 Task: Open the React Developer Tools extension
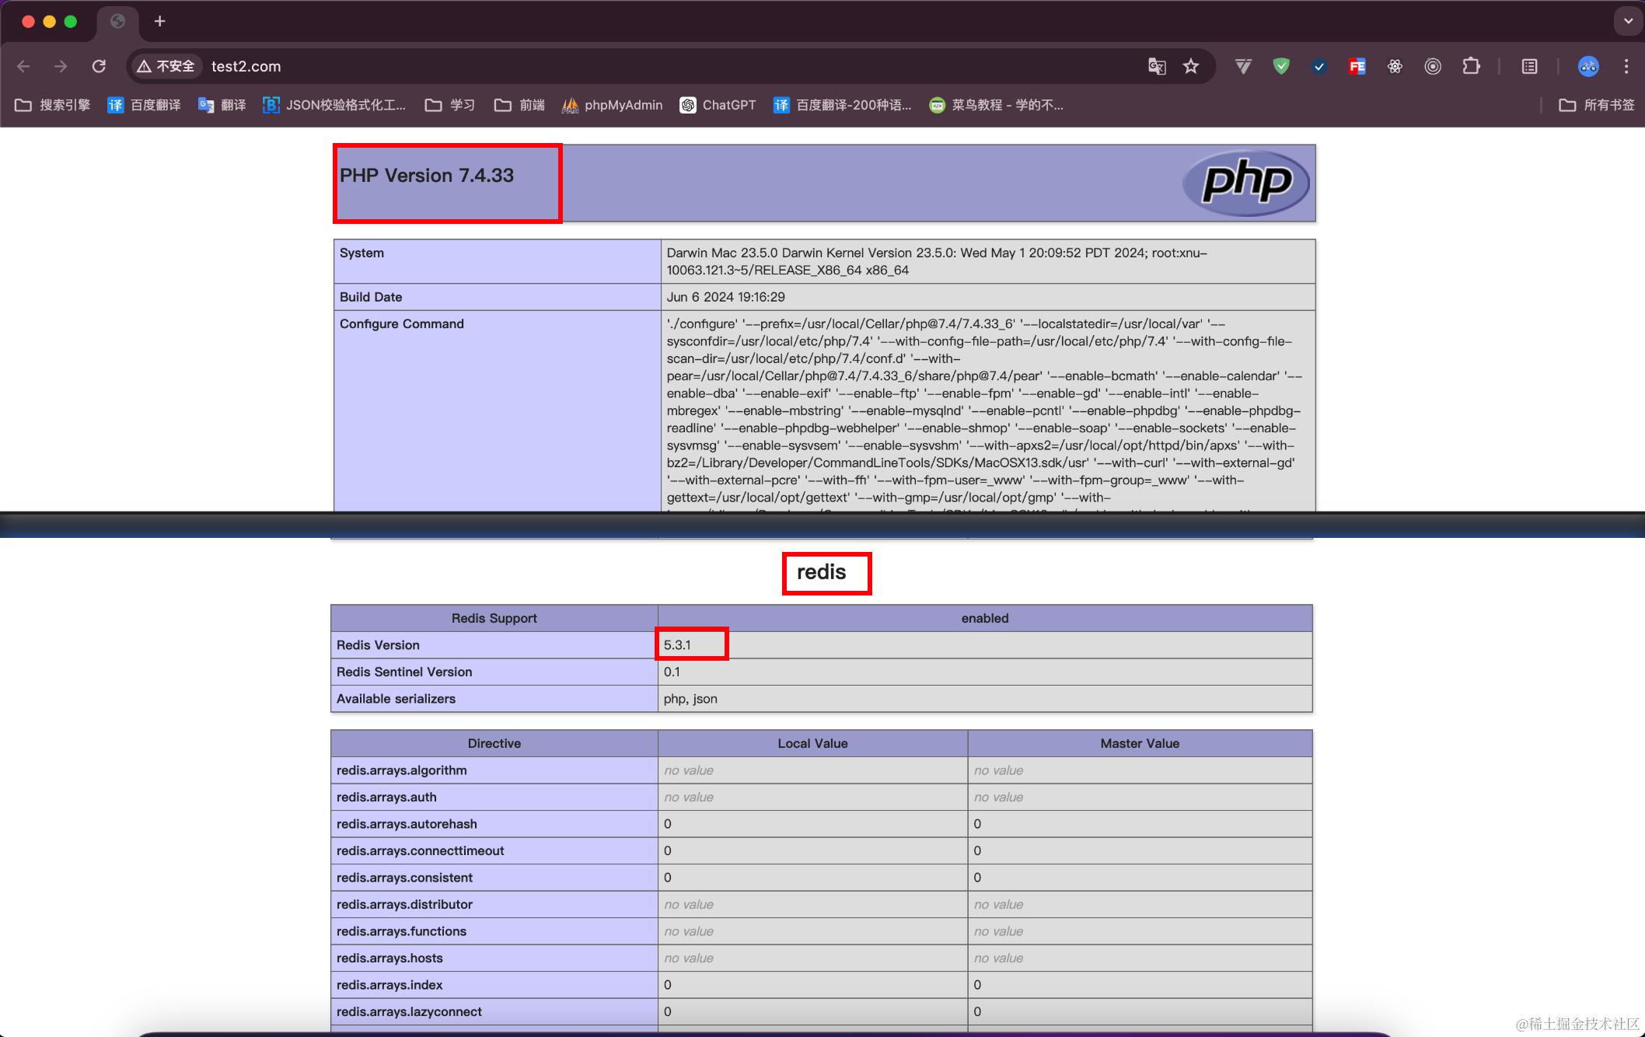[x=1395, y=67]
